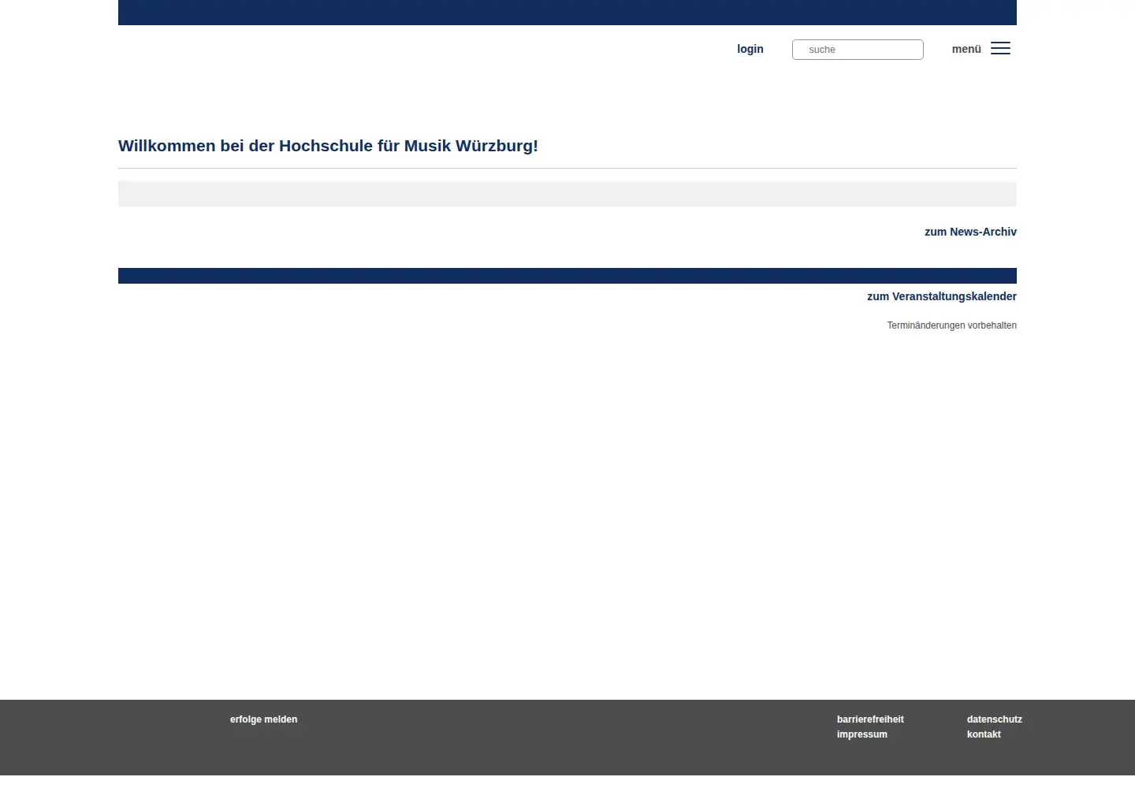Click the Willkommen bei der Hochschule heading
Screen dimensions: 1135x788
[x=328, y=146]
